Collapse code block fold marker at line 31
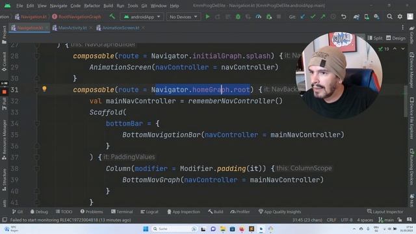416x234 pixels. click(37, 90)
